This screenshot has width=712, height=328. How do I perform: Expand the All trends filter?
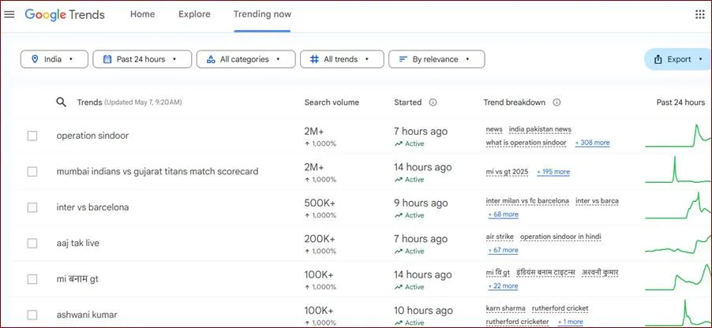click(x=342, y=59)
